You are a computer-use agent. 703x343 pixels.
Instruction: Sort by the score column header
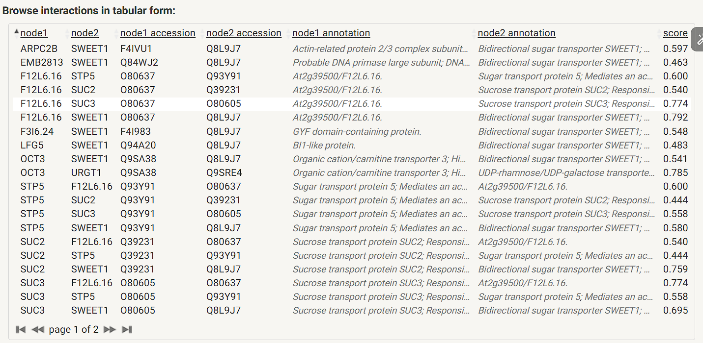675,33
